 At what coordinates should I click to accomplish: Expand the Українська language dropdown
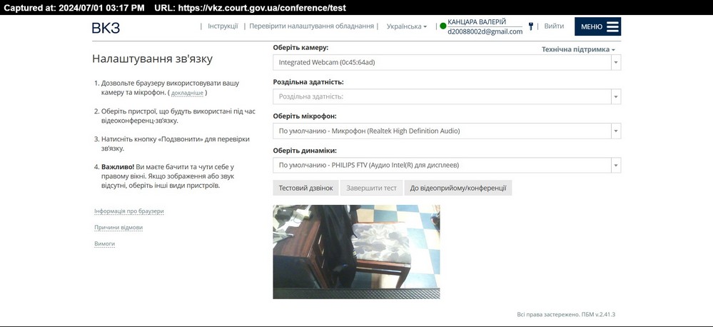coord(407,26)
